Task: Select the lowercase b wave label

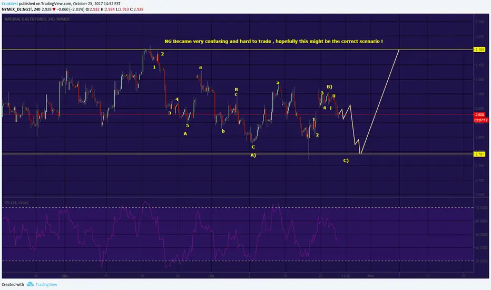Action: (223, 131)
